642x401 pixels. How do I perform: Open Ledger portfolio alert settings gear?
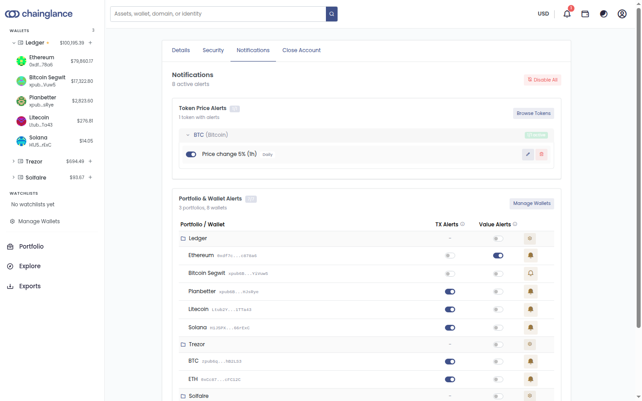530,238
